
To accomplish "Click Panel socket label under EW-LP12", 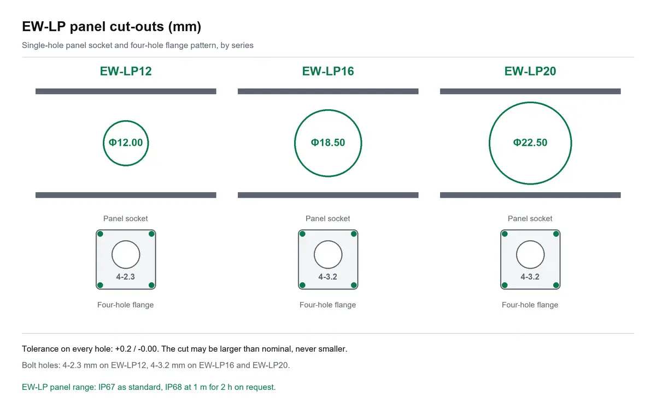I will [126, 218].
